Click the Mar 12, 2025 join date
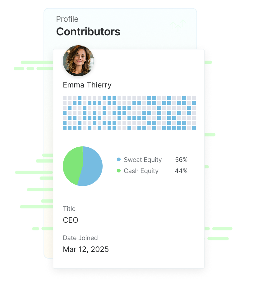 pyautogui.click(x=86, y=249)
